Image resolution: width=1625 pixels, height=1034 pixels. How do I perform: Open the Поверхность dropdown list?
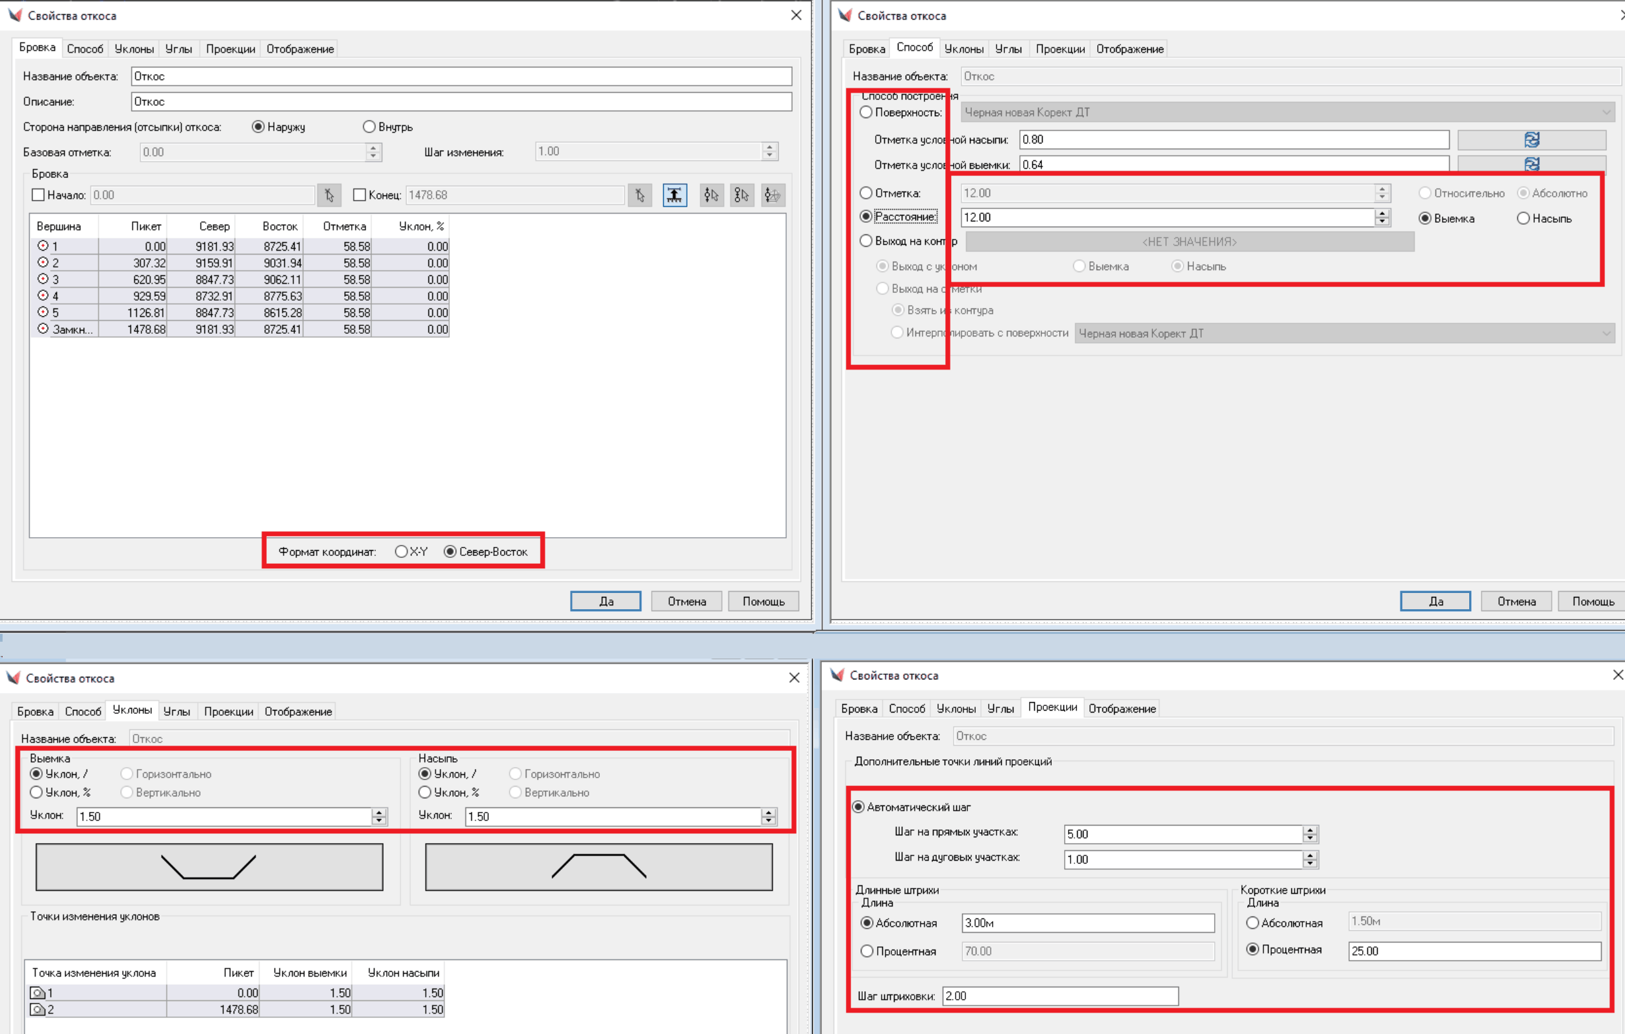[1606, 112]
